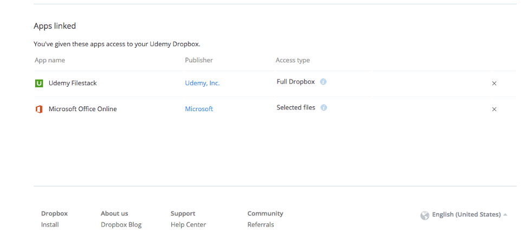
Task: Open the Dropbox Blog footer link
Action: tap(121, 224)
